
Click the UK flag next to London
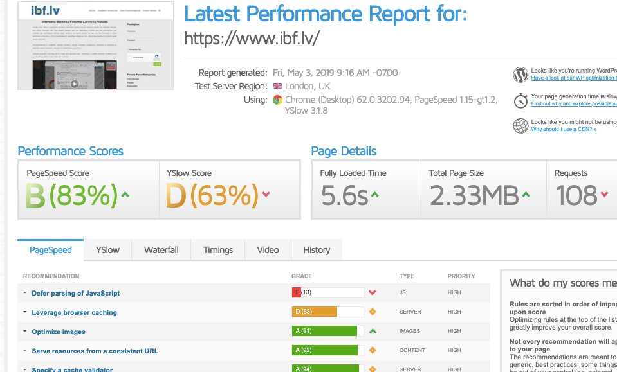click(x=277, y=87)
